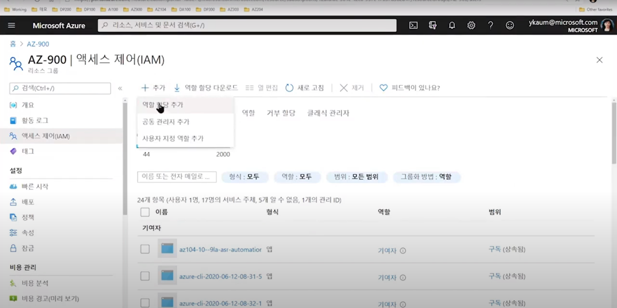The height and width of the screenshot is (308, 617).
Task: Toggle the select-all checkbox beside 이름
Action: click(x=145, y=212)
